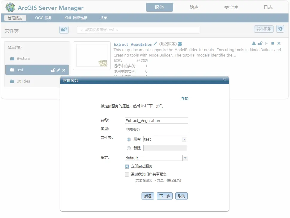Viewport: 290px width, 218px height.
Task: Select 站点(根) root entry
Action: (15, 48)
